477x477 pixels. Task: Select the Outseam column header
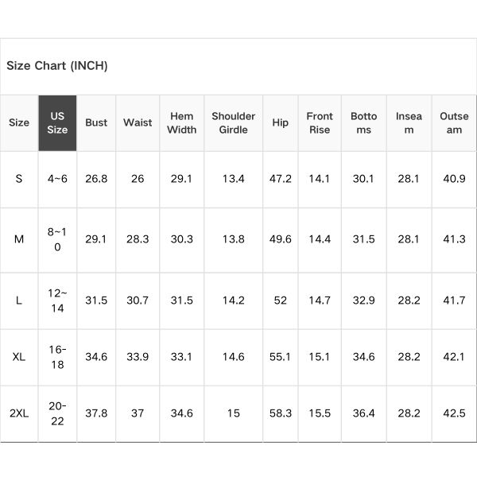coord(454,123)
